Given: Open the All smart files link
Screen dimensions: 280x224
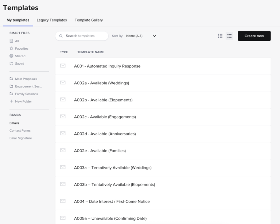Looking at the screenshot, I should 17,41.
